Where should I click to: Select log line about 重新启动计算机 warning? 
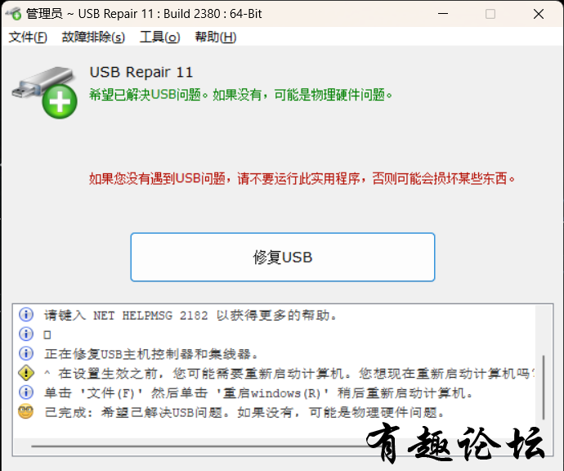click(289, 374)
